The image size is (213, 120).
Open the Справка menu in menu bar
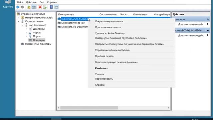[x=52, y=2]
